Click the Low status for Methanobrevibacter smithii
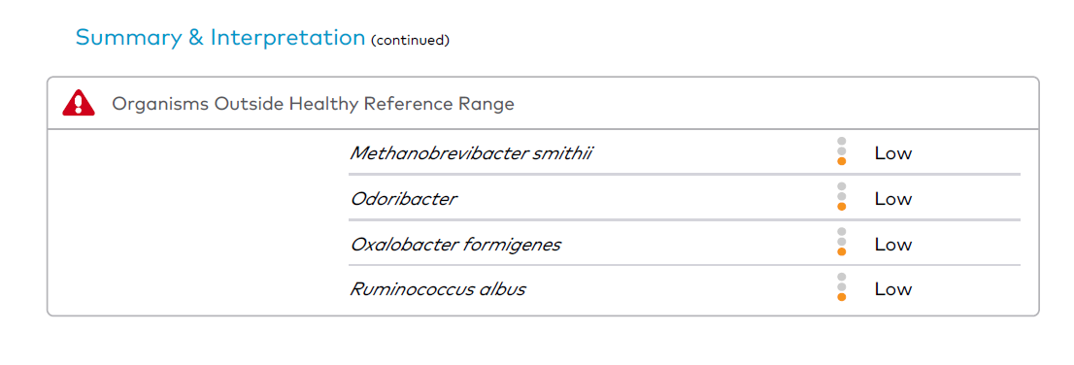This screenshot has width=1074, height=365. point(893,153)
